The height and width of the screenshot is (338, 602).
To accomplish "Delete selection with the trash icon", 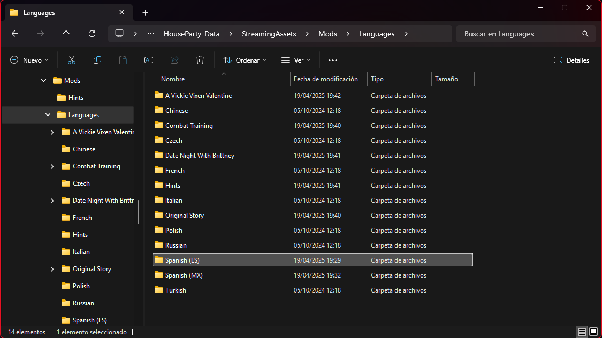I will (200, 60).
